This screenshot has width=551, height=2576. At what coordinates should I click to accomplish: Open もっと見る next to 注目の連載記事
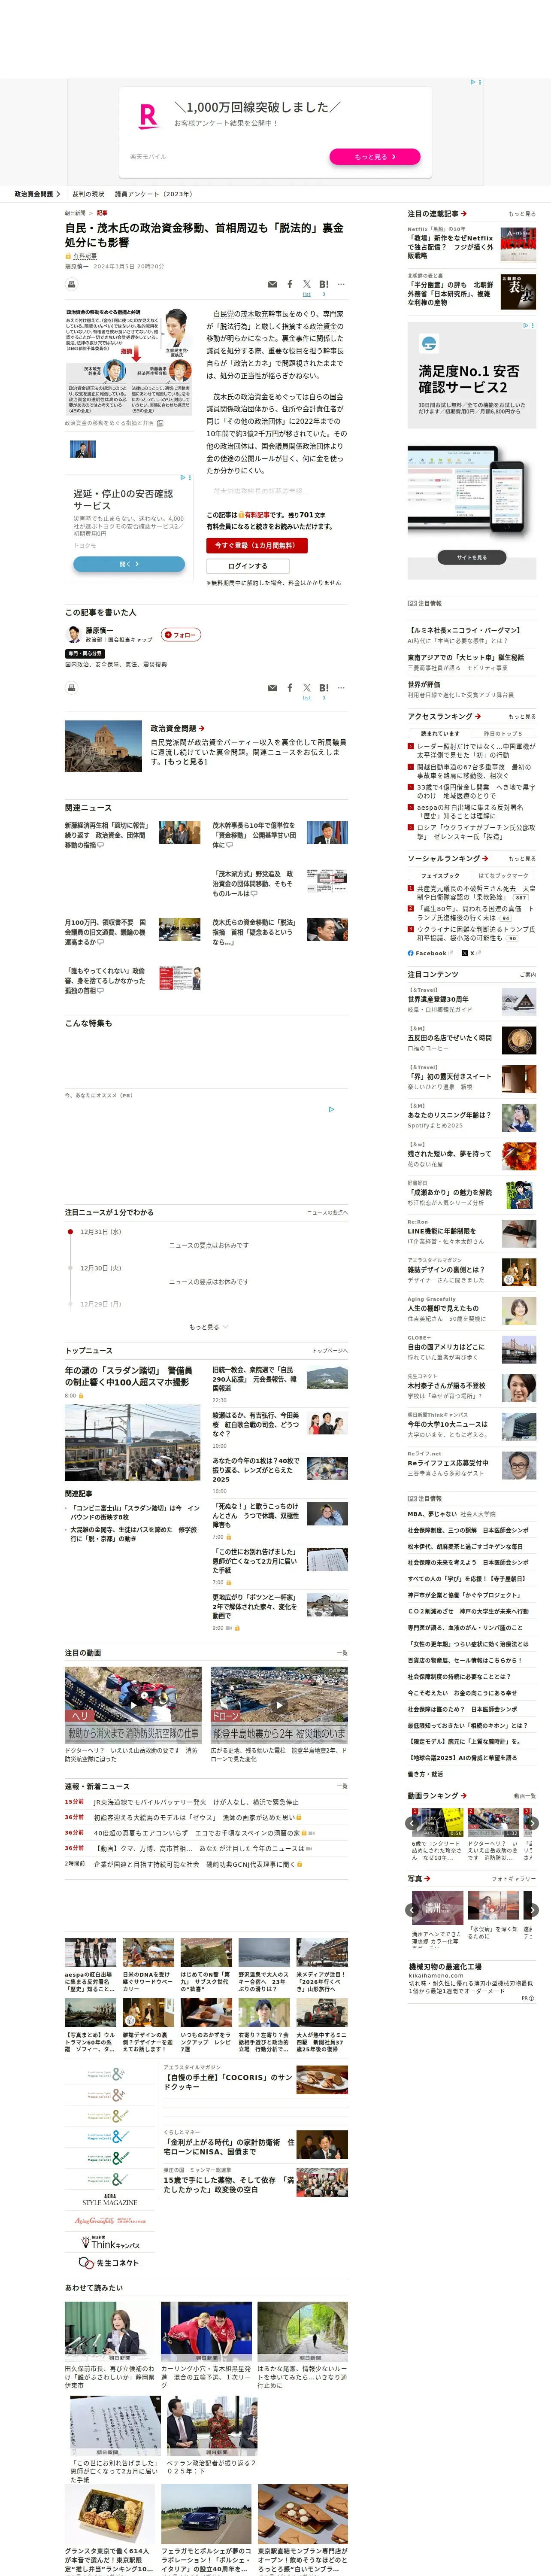(x=522, y=214)
